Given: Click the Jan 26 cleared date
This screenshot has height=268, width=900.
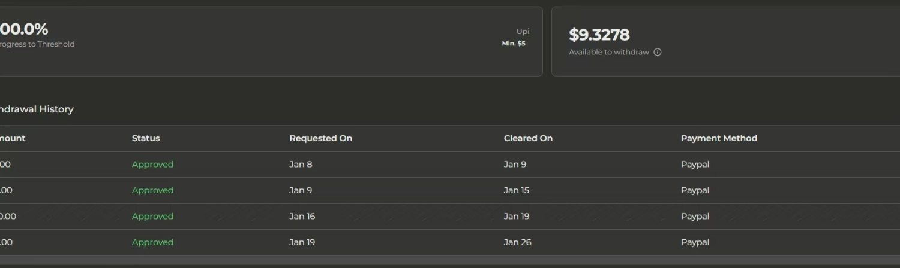Looking at the screenshot, I should 517,242.
